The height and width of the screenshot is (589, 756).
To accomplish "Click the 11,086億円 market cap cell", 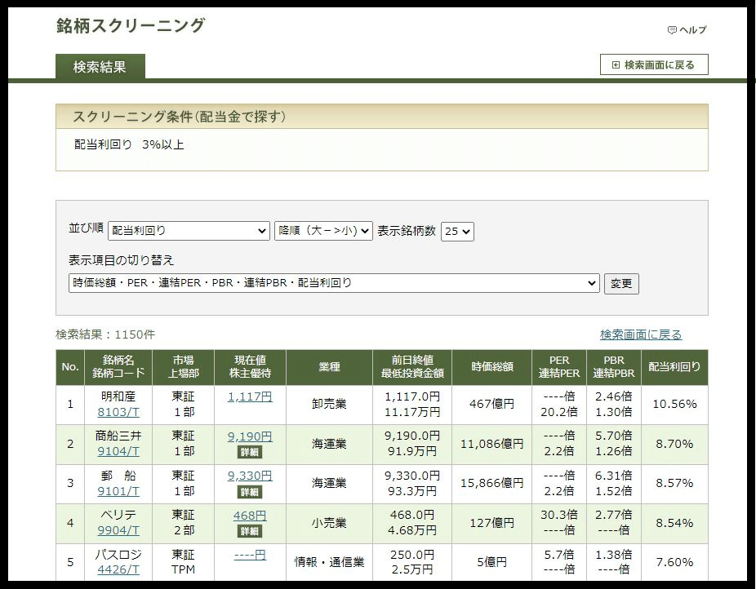I will (491, 444).
